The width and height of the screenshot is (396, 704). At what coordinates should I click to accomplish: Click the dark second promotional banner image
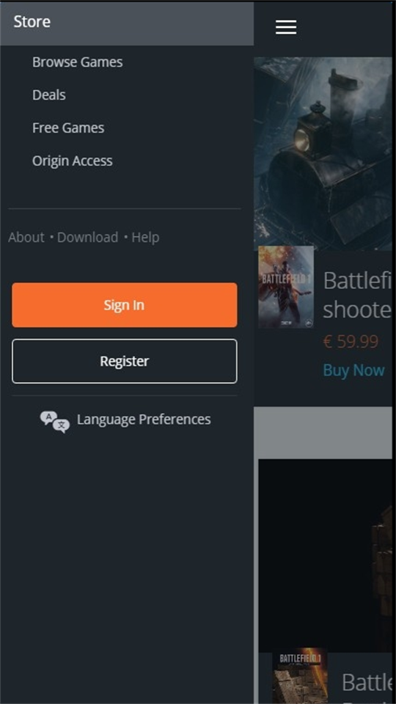(x=325, y=555)
